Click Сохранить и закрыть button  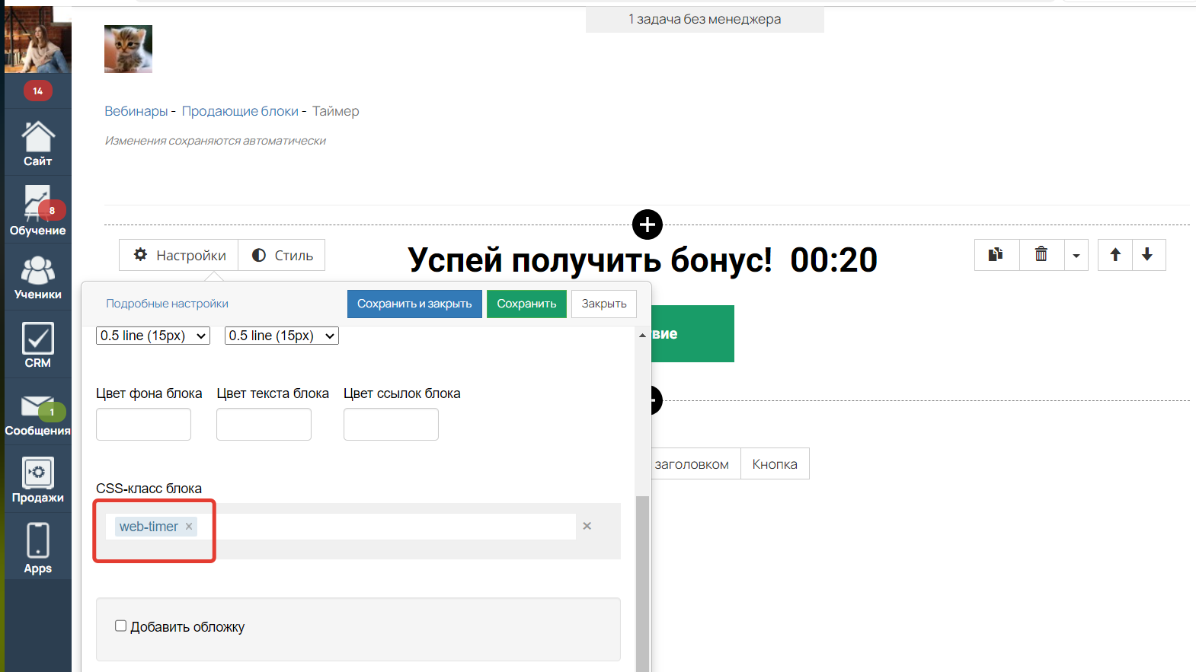point(414,304)
